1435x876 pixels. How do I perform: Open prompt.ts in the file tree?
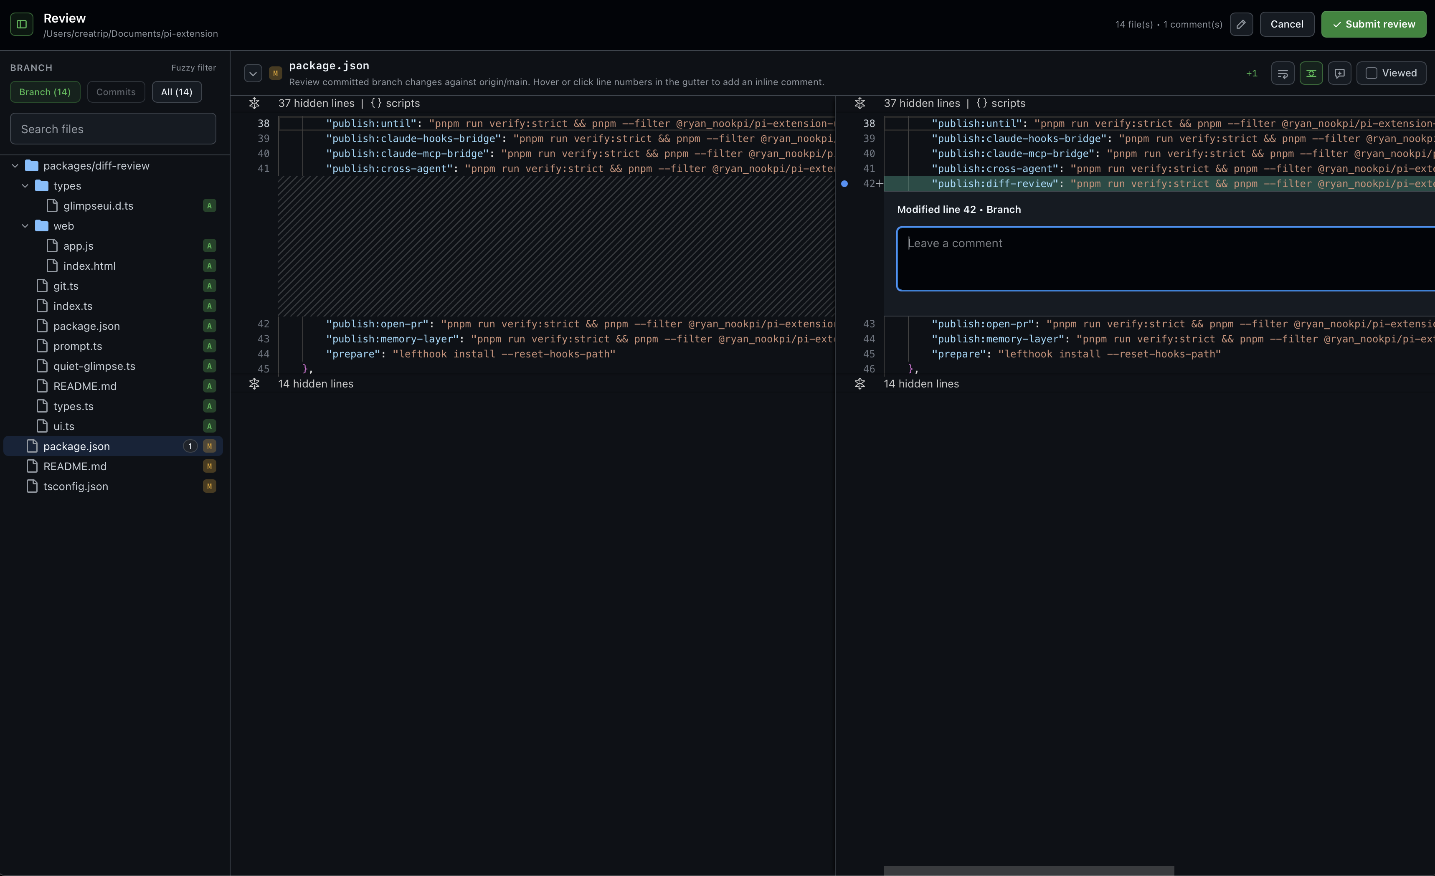pyautogui.click(x=77, y=346)
